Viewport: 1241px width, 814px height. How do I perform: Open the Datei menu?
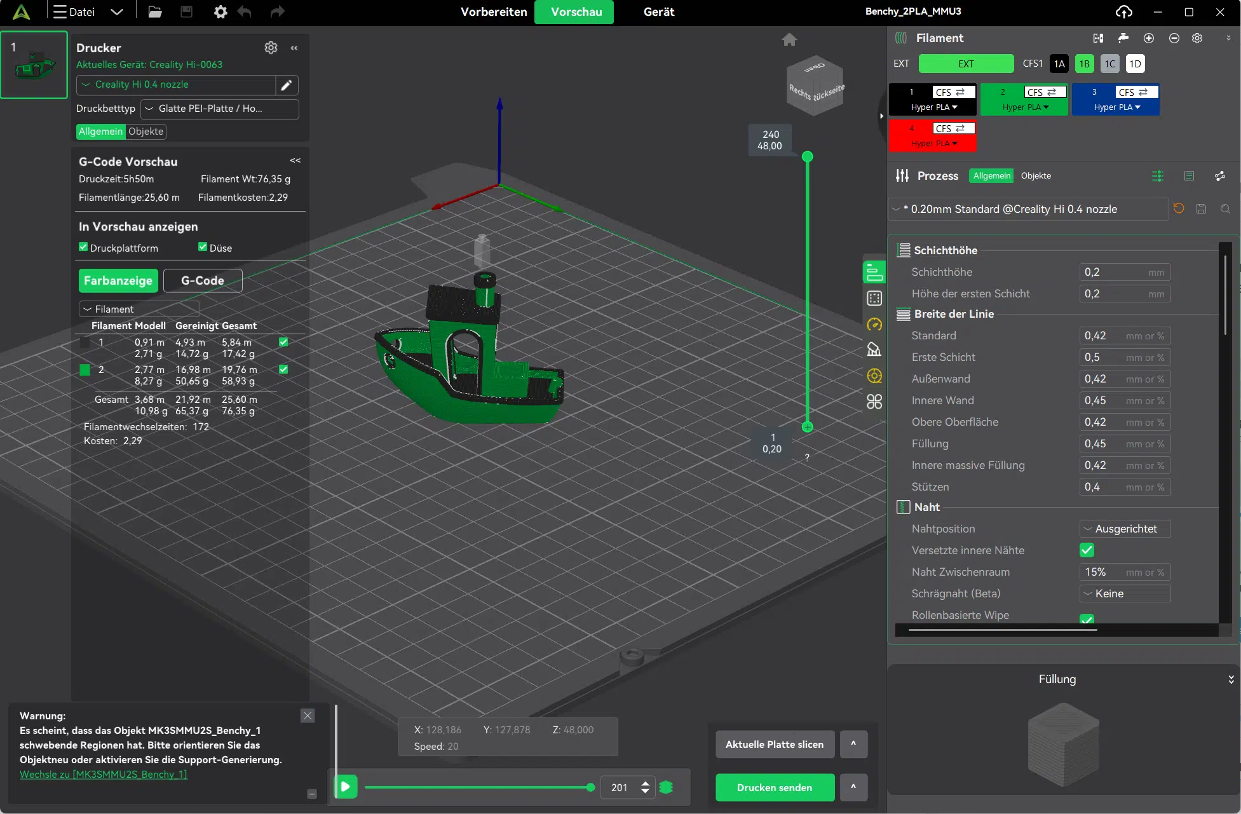[x=74, y=11]
